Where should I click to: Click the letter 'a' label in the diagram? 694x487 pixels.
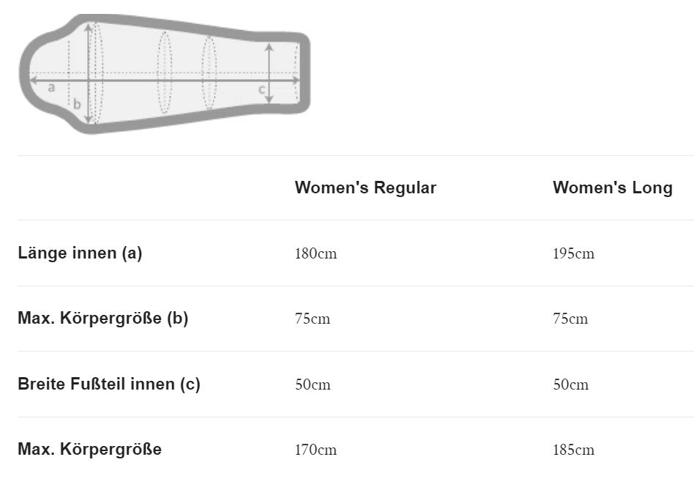(51, 87)
